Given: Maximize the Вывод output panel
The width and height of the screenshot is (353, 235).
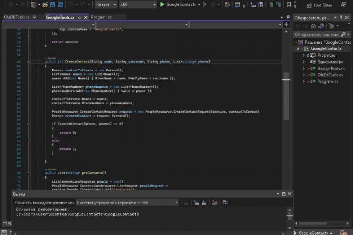Looking at the screenshot, I should [x=284, y=194].
